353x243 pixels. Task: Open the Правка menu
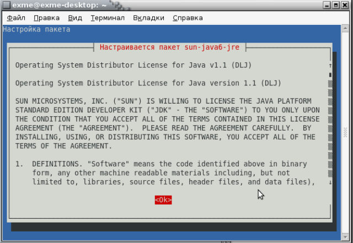(x=46, y=18)
